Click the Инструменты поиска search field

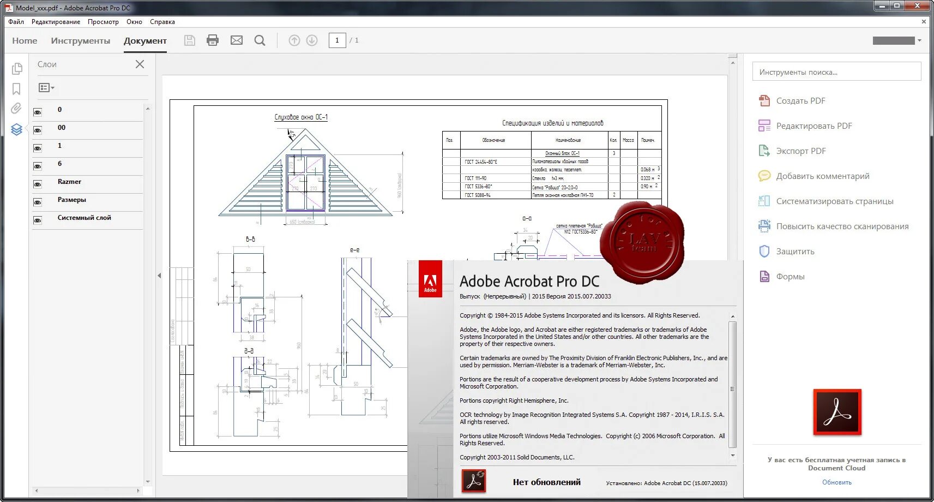(837, 71)
